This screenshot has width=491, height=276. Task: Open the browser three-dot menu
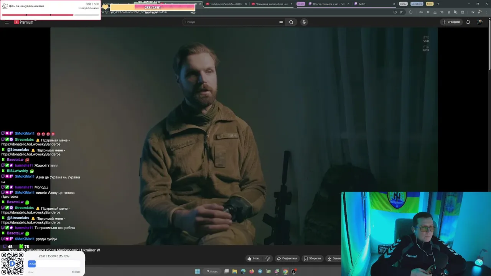tap(486, 12)
